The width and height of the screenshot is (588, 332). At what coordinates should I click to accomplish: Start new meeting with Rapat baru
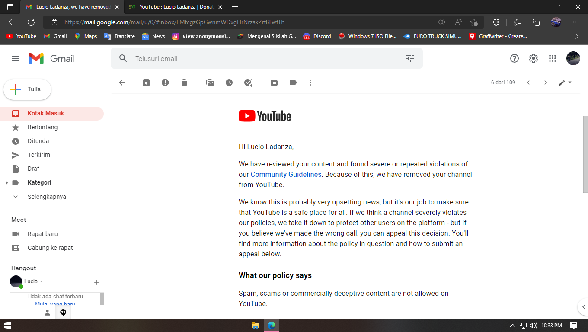[42, 234]
